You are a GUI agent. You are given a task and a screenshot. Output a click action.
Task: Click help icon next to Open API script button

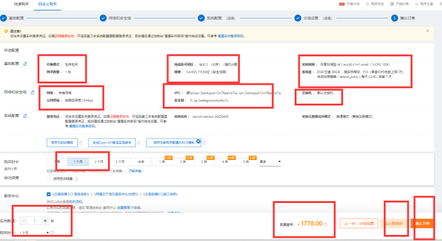tap(138, 143)
